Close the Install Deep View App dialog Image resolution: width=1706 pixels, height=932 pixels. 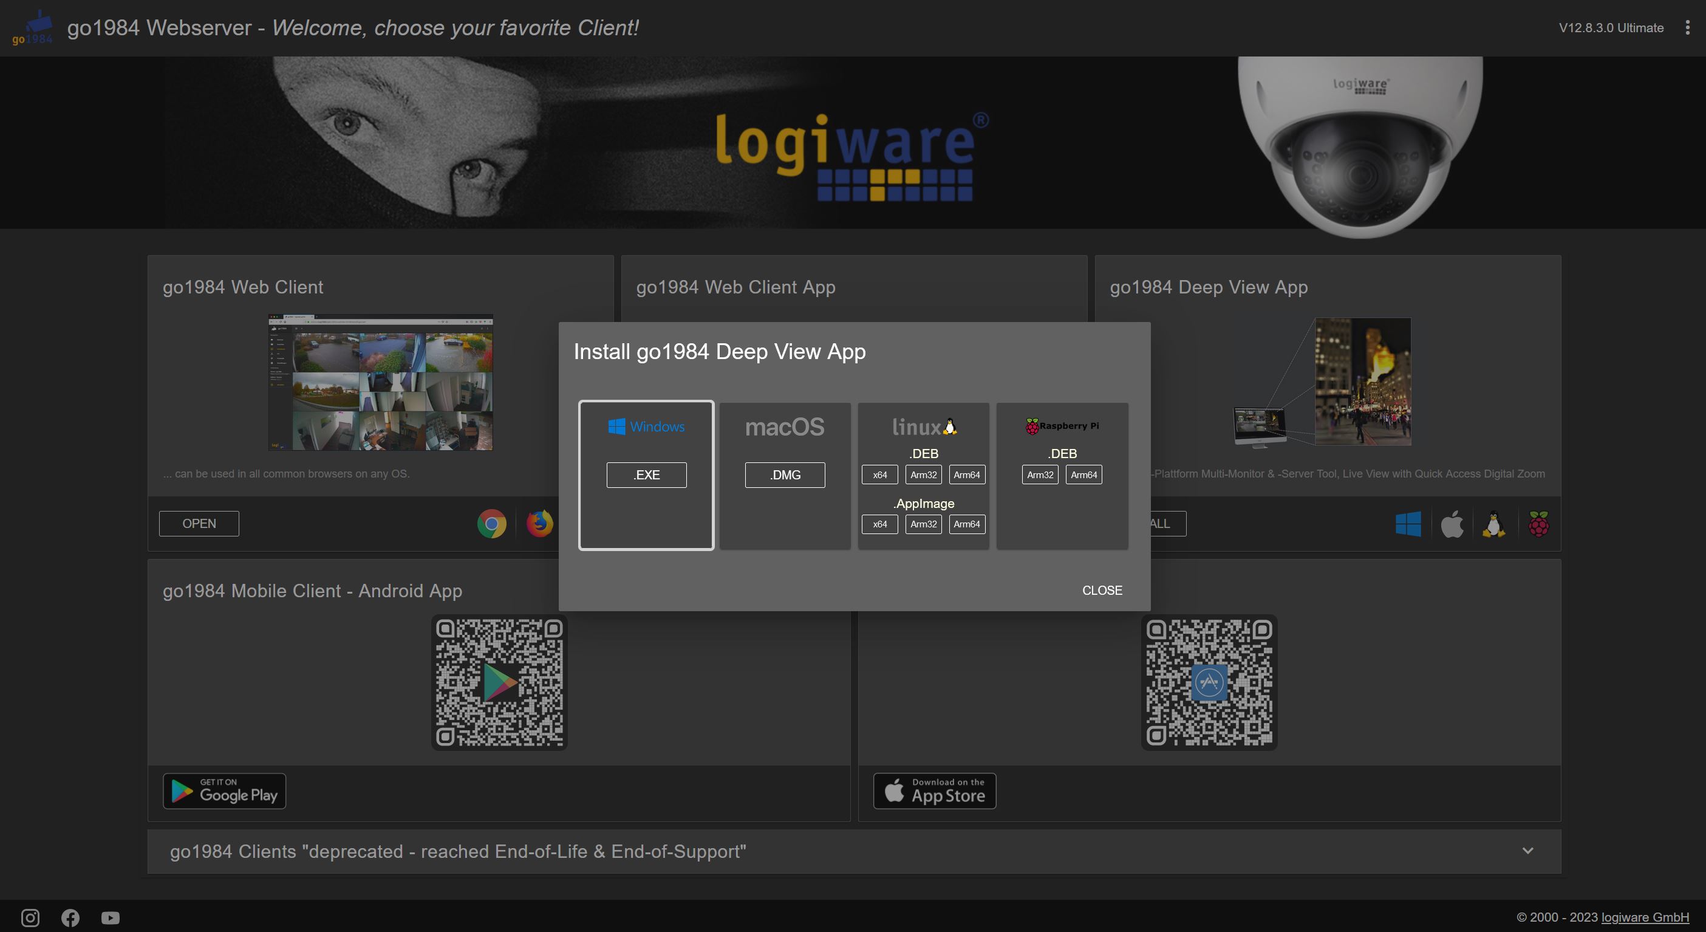(x=1102, y=590)
